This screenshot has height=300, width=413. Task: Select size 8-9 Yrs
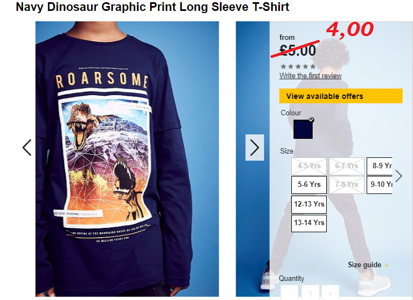click(380, 166)
